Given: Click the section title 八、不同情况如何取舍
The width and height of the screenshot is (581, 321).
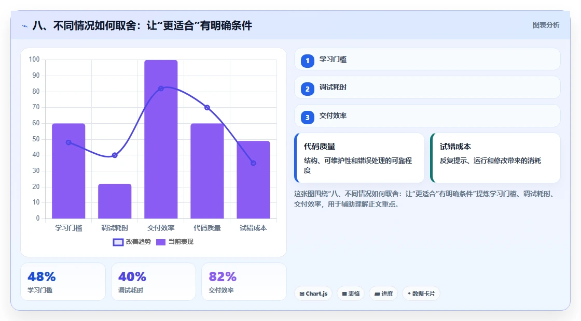Looking at the screenshot, I should [x=142, y=25].
